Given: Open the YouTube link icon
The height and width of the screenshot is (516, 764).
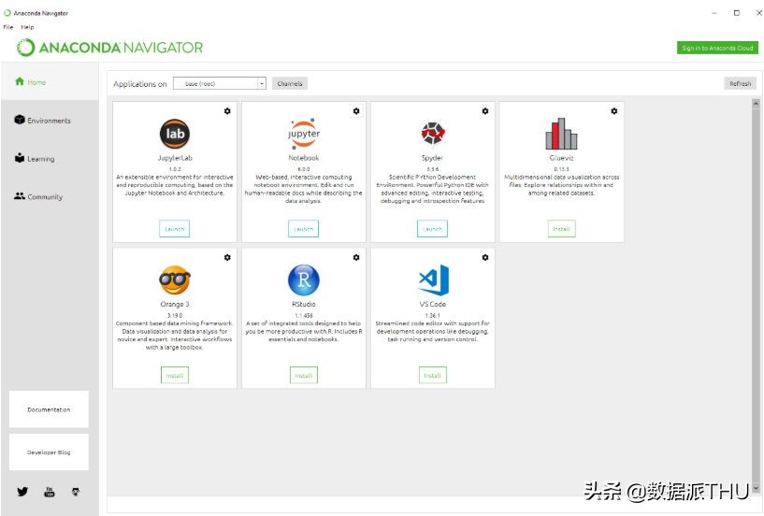Looking at the screenshot, I should click(50, 492).
